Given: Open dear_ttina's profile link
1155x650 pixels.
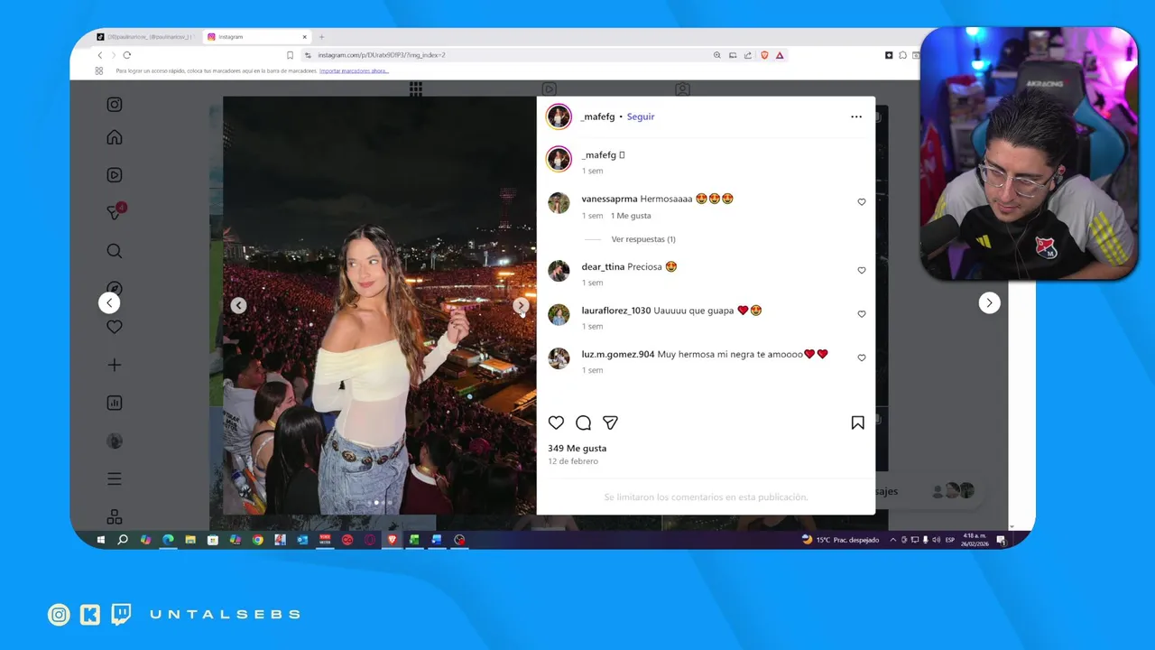Looking at the screenshot, I should pyautogui.click(x=603, y=267).
